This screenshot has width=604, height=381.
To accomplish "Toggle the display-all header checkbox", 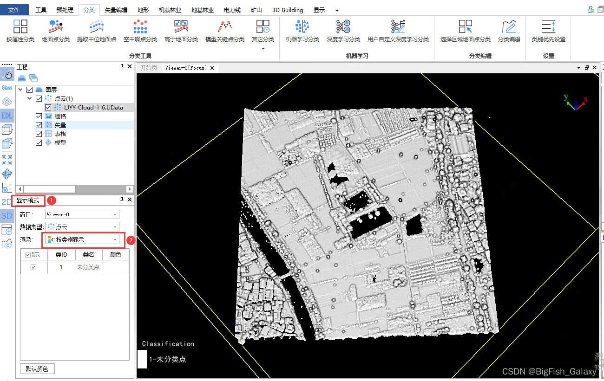I will point(28,255).
